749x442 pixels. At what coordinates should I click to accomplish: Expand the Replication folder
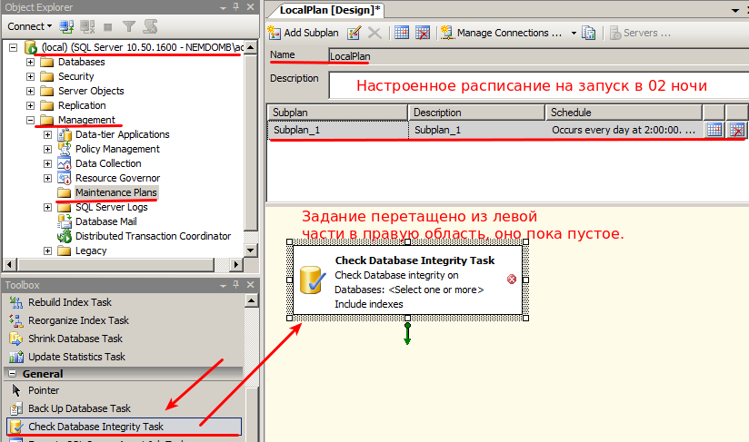pyautogui.click(x=31, y=105)
